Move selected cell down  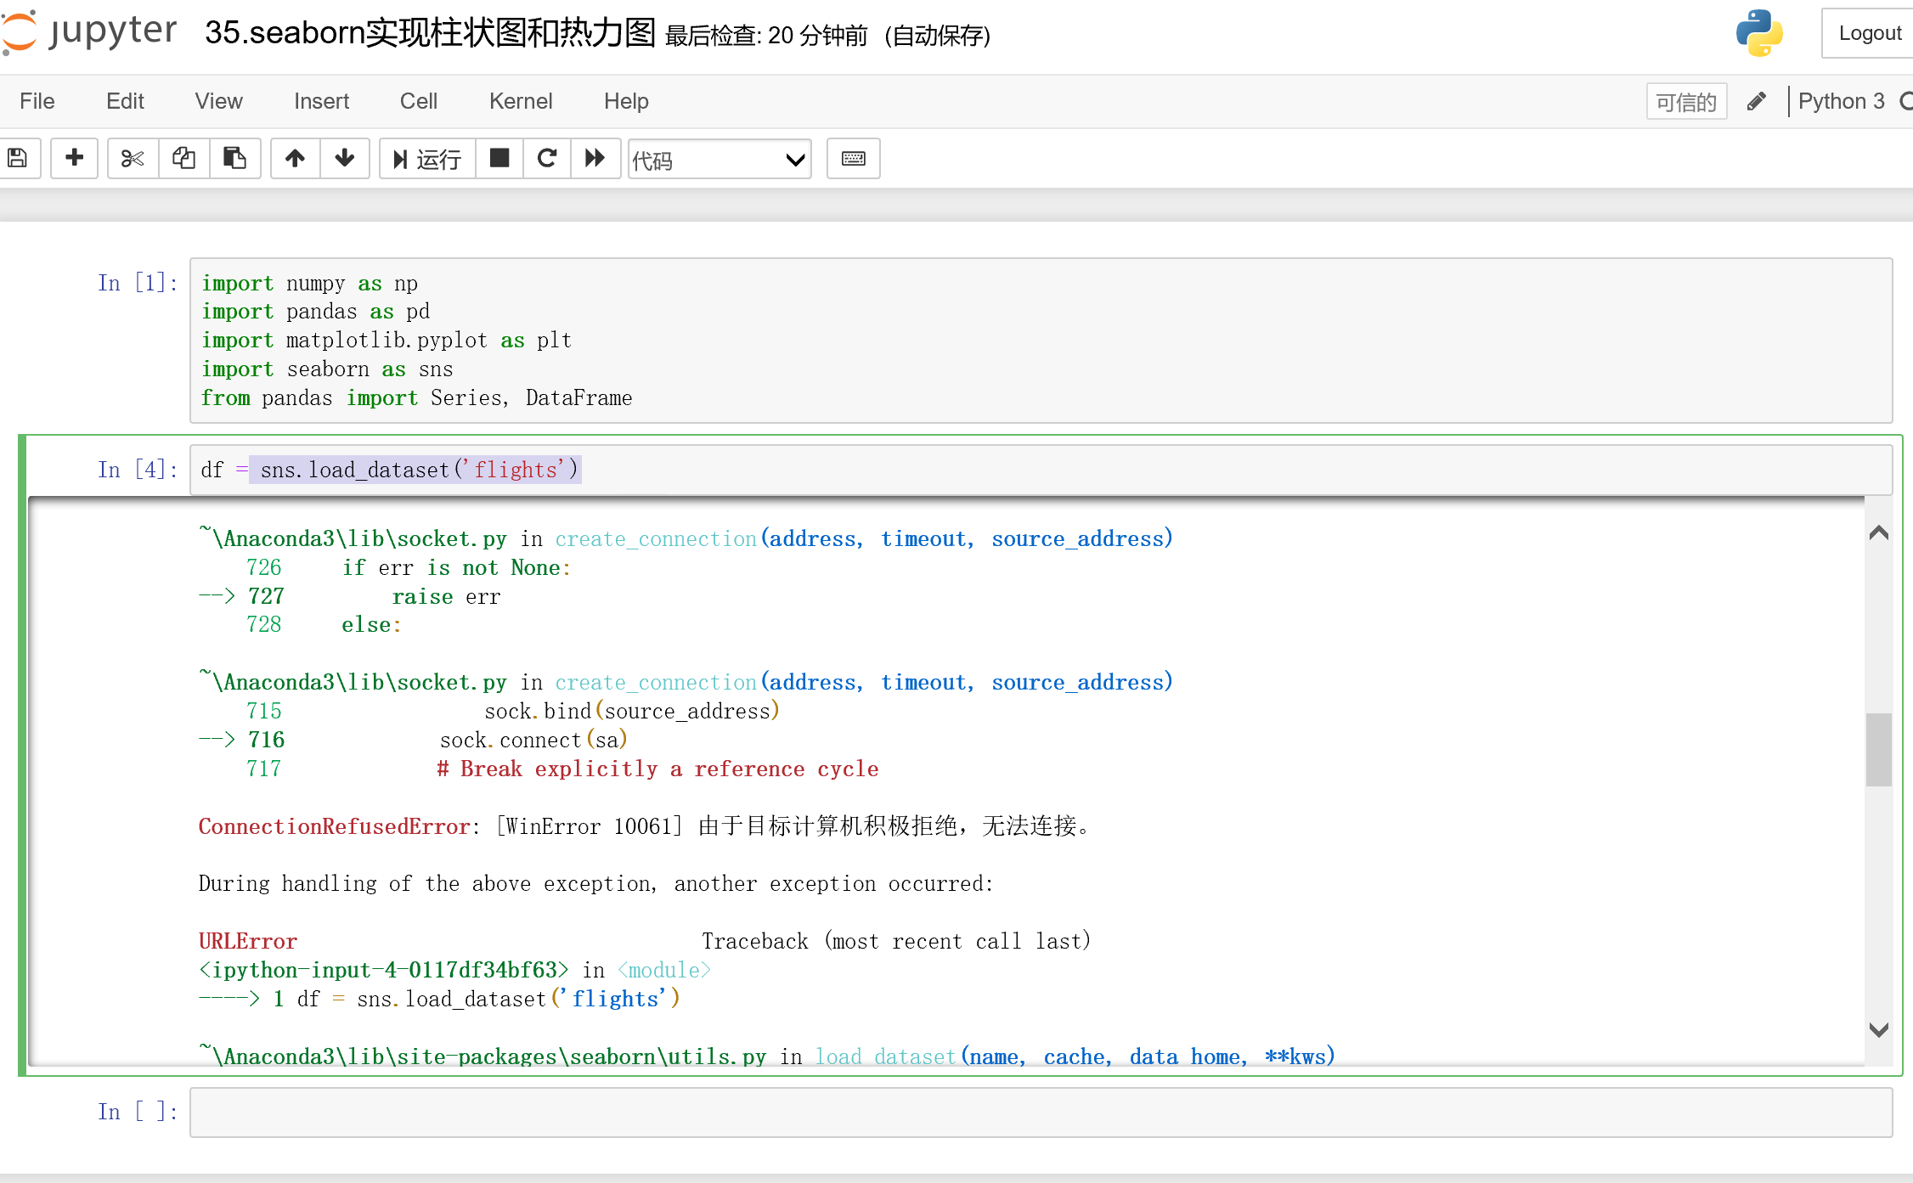(x=344, y=159)
